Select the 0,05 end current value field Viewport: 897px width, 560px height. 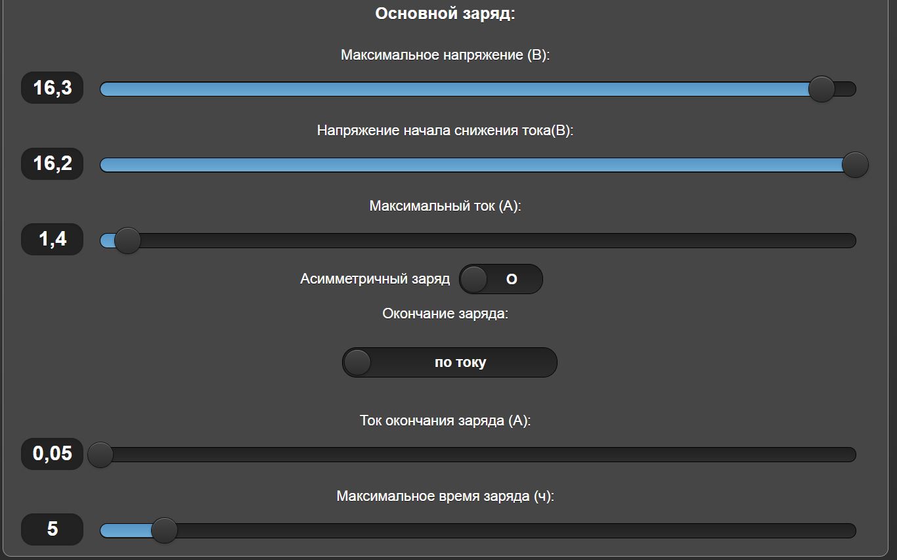[53, 454]
